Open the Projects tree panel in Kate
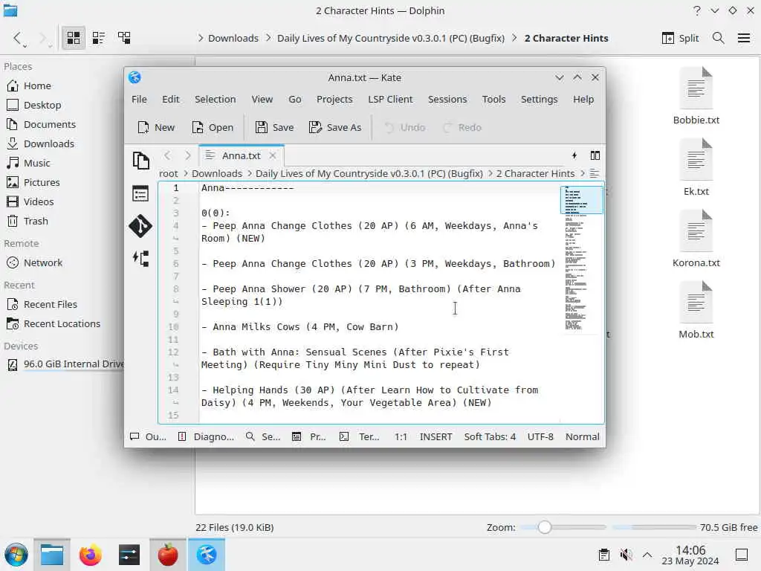Screen dimensions: 761x571 pos(140,194)
